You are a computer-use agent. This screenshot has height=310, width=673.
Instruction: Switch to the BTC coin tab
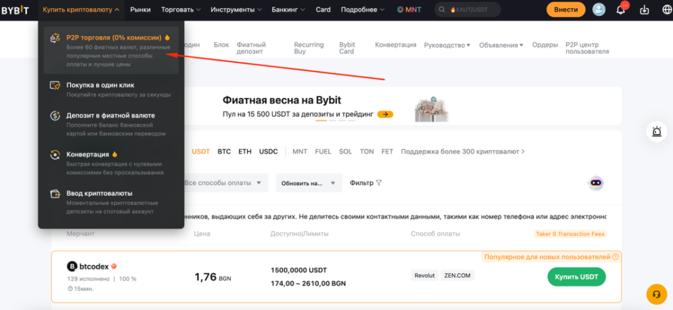tap(224, 152)
